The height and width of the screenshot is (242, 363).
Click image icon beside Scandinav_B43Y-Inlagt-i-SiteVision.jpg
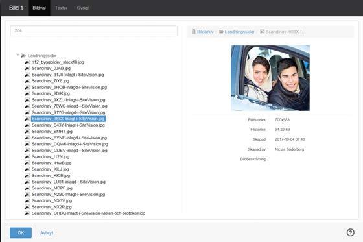[27, 125]
